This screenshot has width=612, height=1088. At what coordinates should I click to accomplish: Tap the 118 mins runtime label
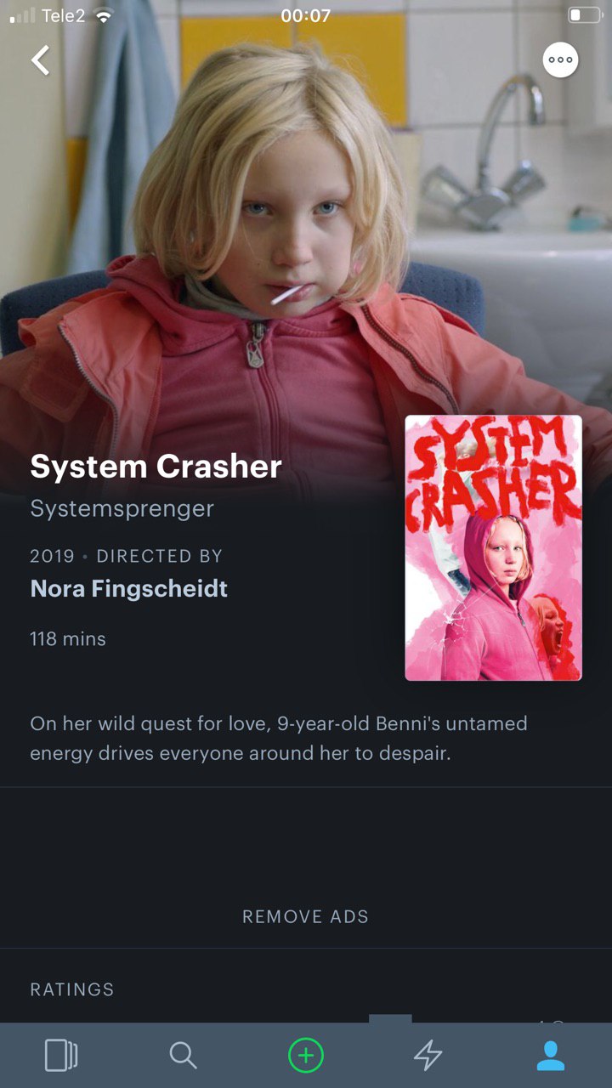pyautogui.click(x=68, y=638)
